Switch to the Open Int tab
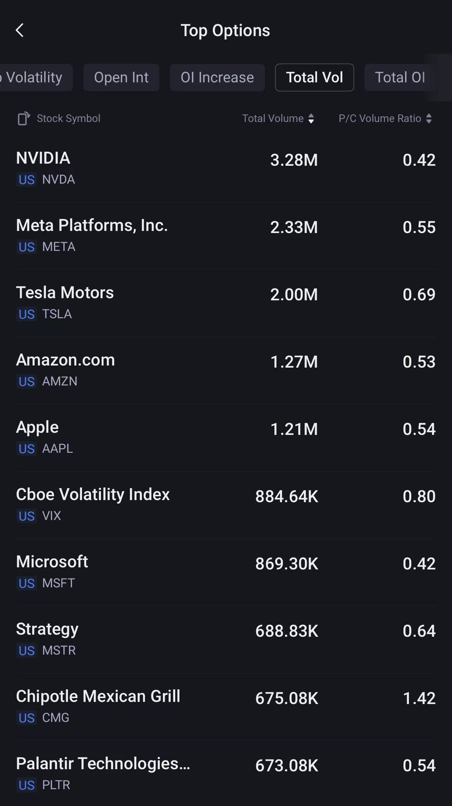 121,78
